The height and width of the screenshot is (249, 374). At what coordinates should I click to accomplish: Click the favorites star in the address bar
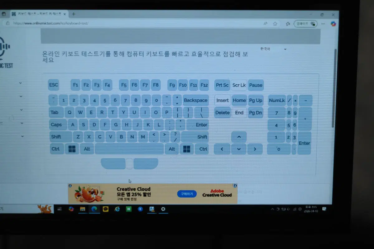275,24
